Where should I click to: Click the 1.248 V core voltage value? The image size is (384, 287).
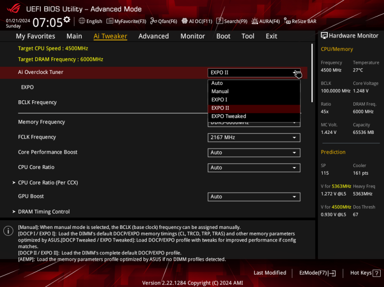pyautogui.click(x=361, y=91)
